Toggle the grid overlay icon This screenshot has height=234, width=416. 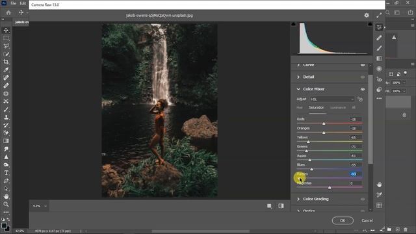tap(379, 205)
